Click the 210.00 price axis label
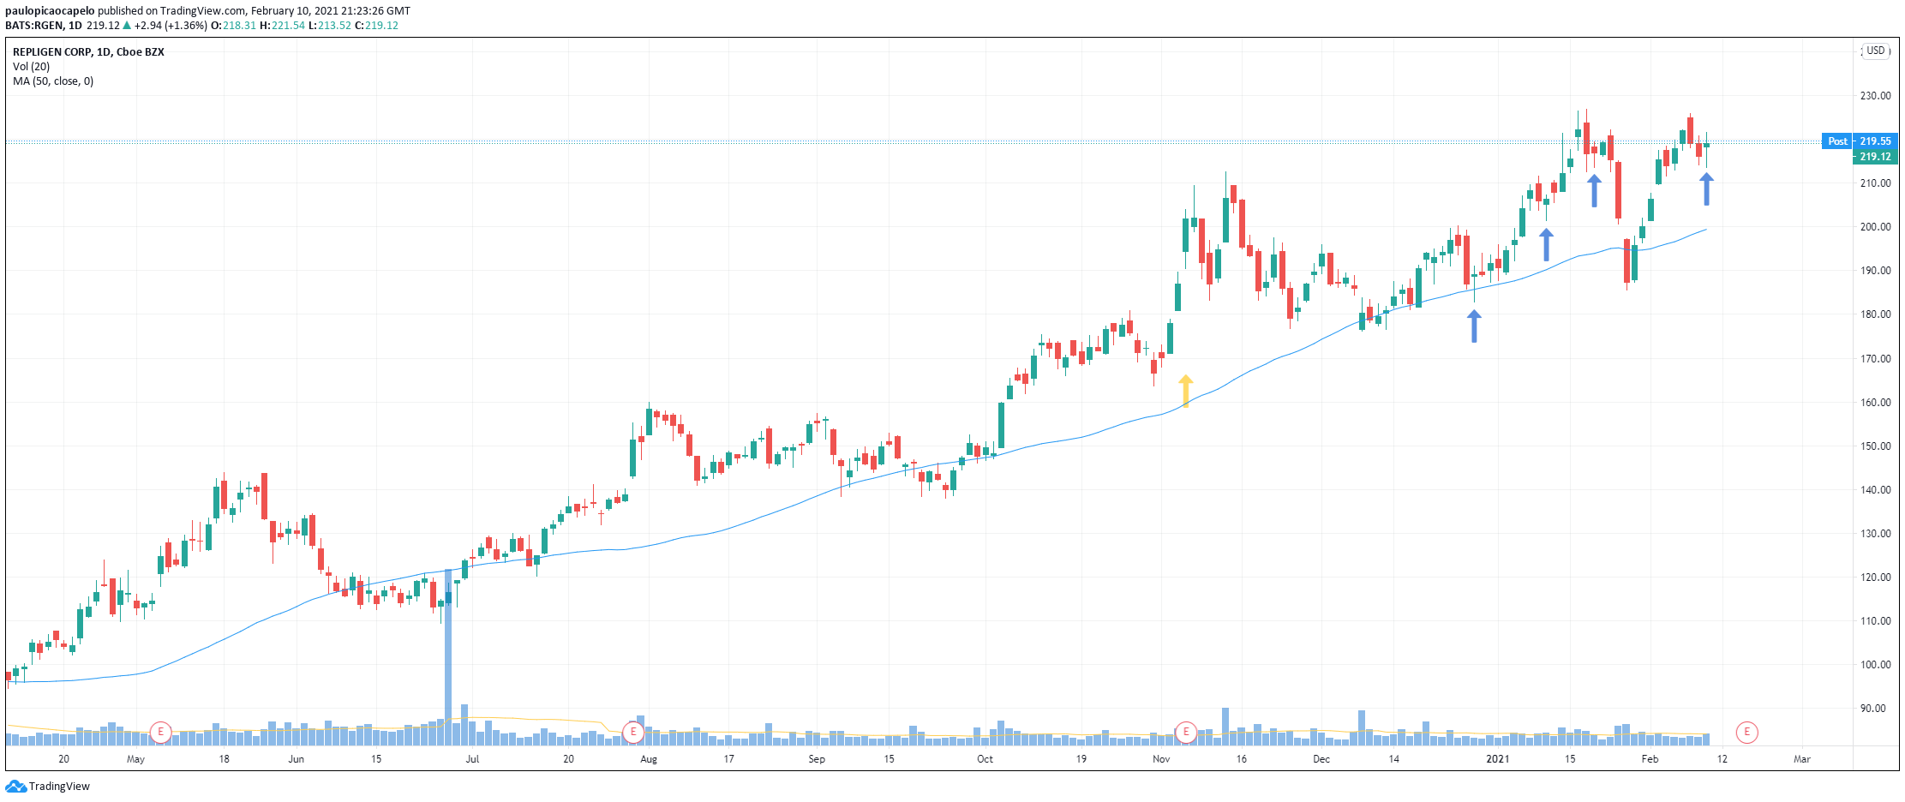Viewport: 1905px width, 802px height. pos(1875,183)
